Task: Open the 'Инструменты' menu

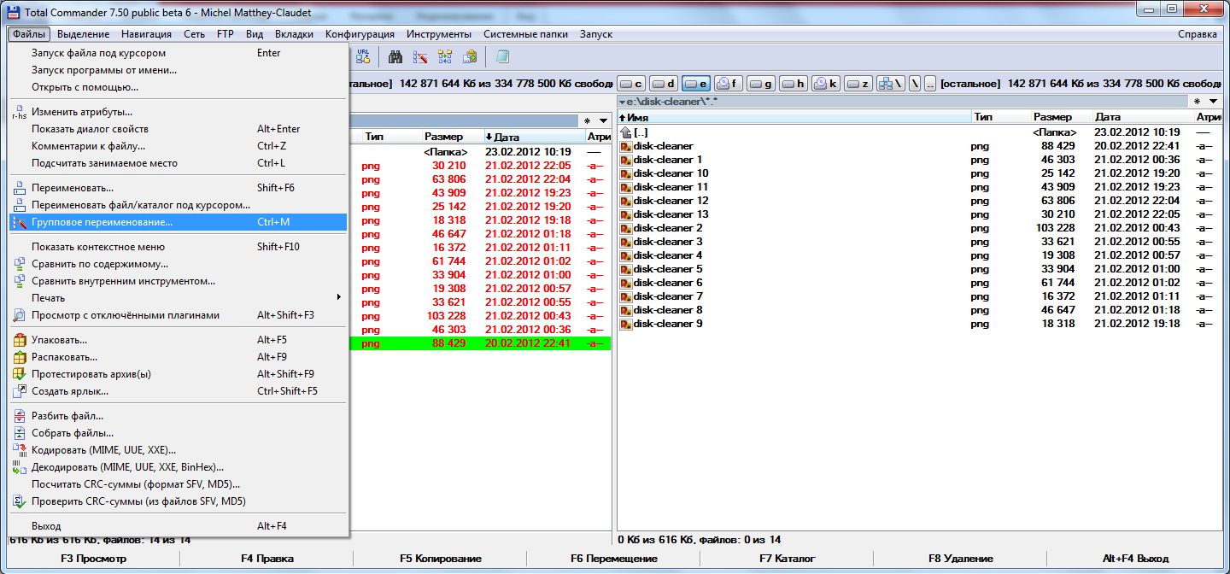Action: click(439, 34)
